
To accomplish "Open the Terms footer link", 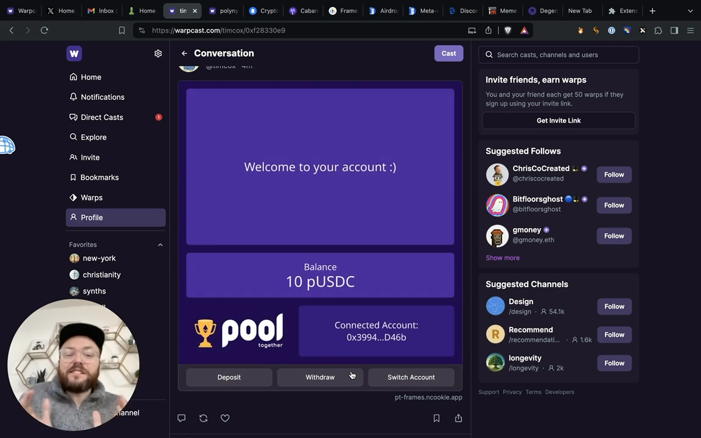I will 533,392.
